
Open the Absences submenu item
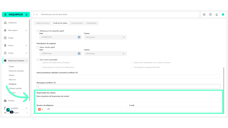(x=12, y=79)
